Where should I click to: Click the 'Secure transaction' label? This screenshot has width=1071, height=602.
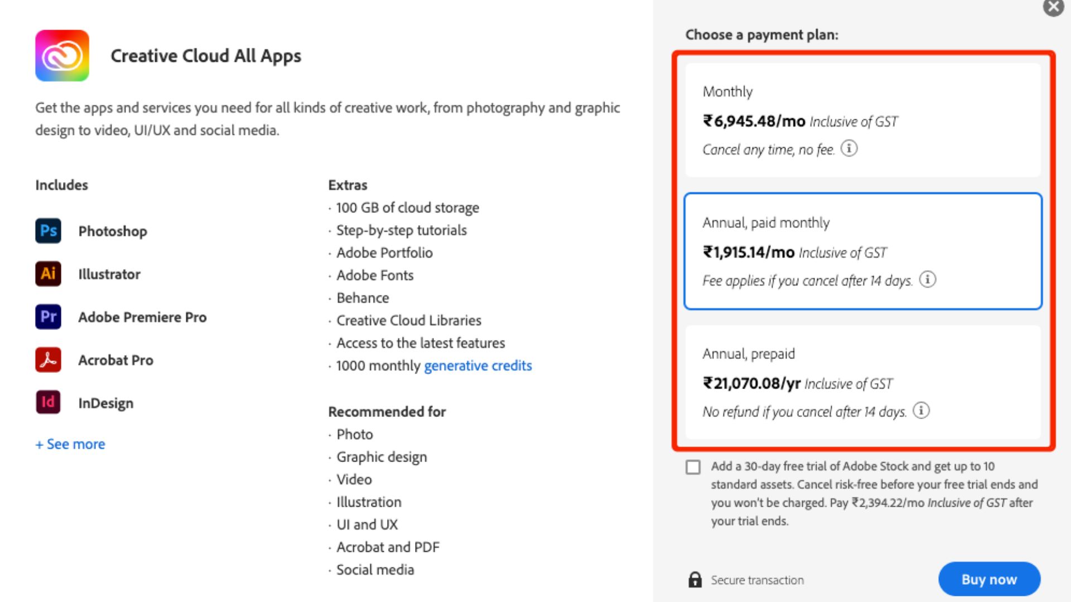click(x=757, y=580)
